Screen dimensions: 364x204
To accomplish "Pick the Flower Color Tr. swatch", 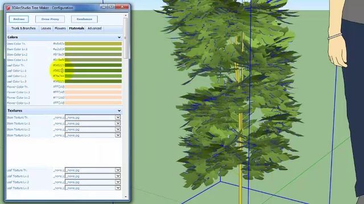I will (x=93, y=87).
